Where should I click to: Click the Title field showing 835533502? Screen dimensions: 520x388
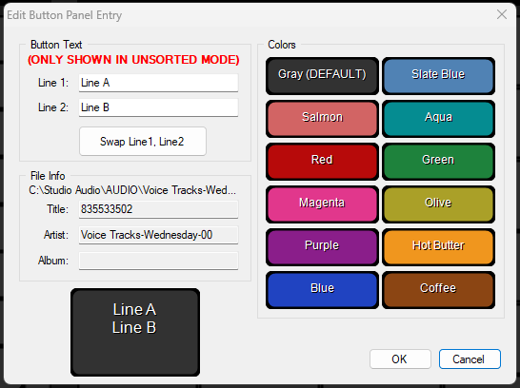(158, 209)
